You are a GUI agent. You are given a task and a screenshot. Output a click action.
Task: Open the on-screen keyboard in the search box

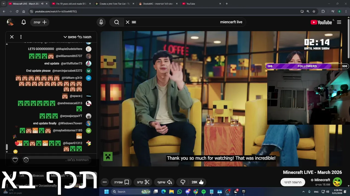click(134, 22)
